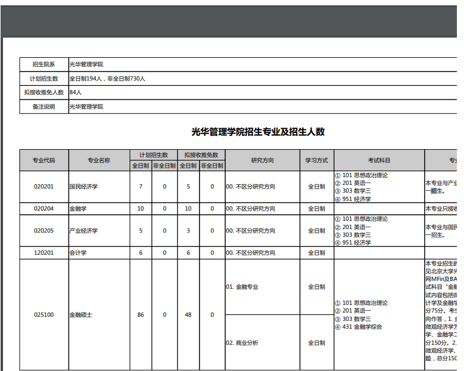Click the major name 国民经济学
Screen dimensions: 476x371
84,187
